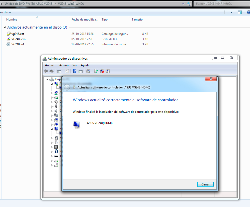250x207 pixels.
Task: Select the game controller icon in device tree
Action: pyautogui.click(x=56, y=115)
